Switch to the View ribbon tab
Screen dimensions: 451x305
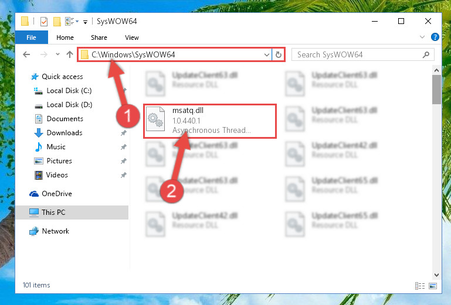tap(132, 37)
